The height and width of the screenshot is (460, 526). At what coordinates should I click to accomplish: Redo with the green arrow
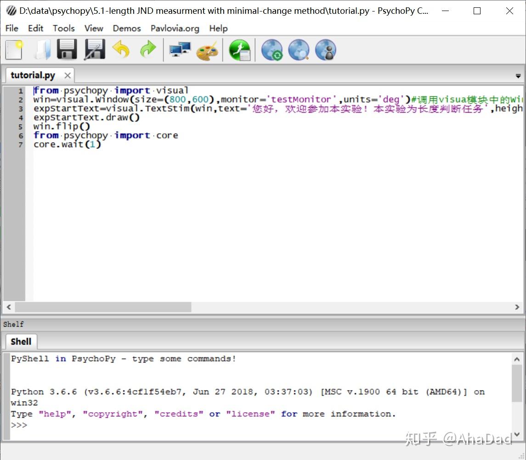coord(148,50)
